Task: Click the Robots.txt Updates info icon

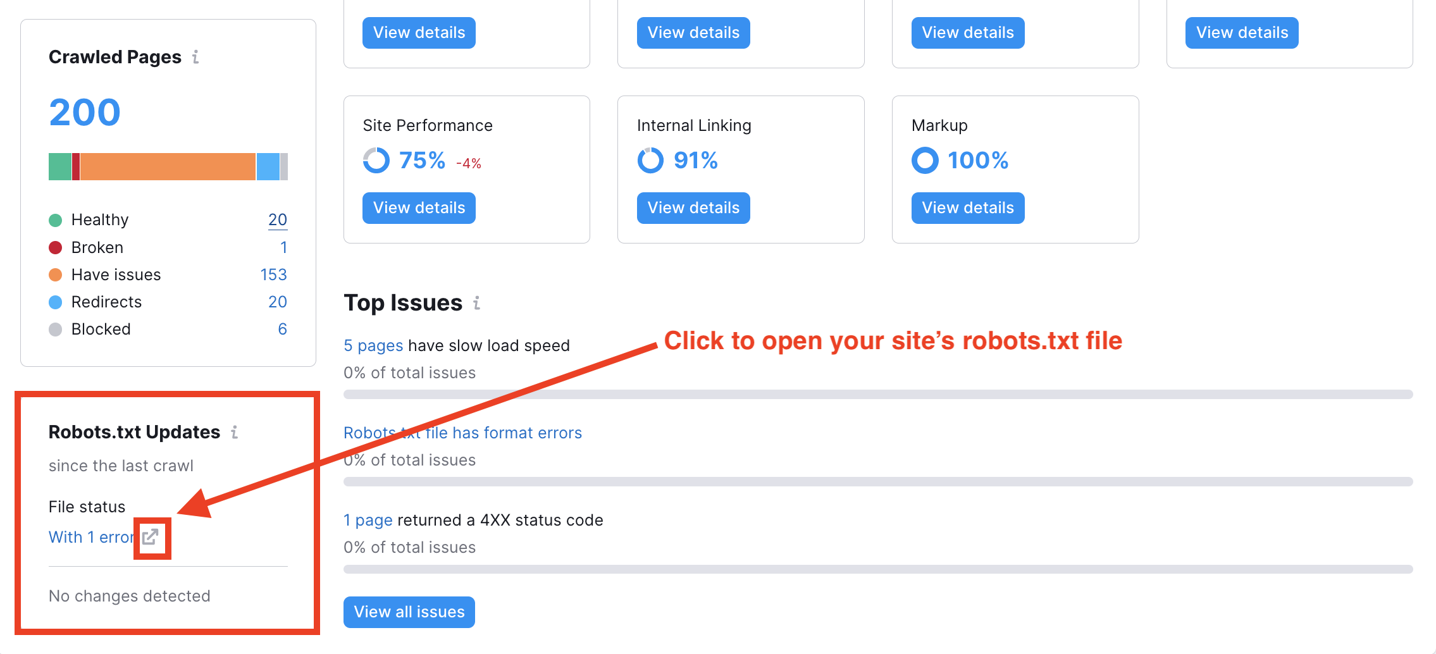Action: 235,432
